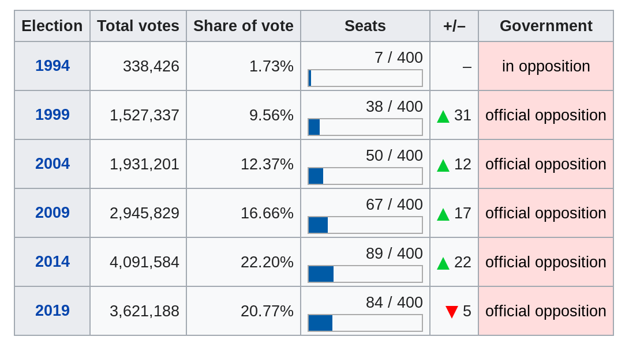
Task: Click the 84 / 400 seats progress bar
Action: [x=365, y=323]
